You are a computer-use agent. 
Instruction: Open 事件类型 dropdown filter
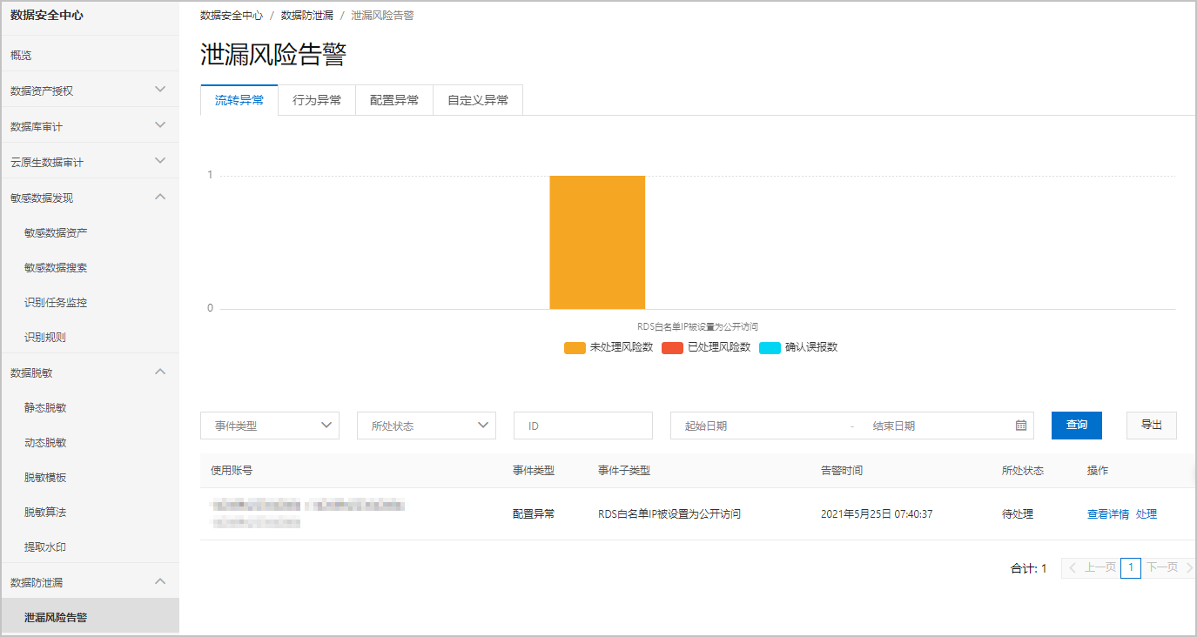click(x=270, y=426)
